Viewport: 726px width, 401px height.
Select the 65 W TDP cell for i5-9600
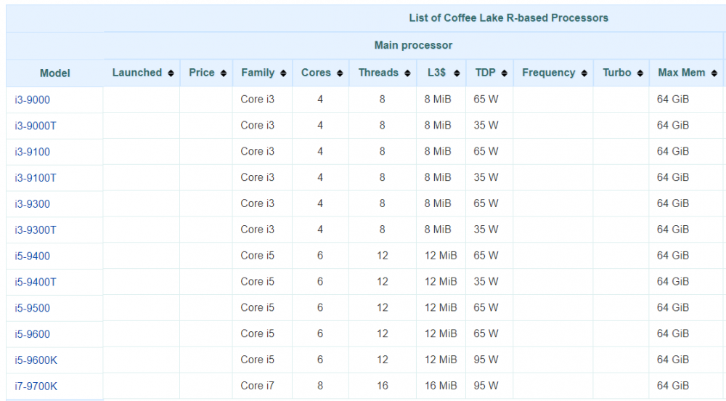[x=489, y=333]
